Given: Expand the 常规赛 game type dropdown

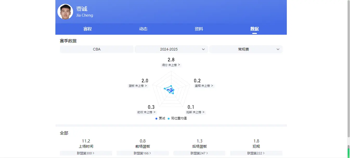Looking at the screenshot, I should click(246, 49).
